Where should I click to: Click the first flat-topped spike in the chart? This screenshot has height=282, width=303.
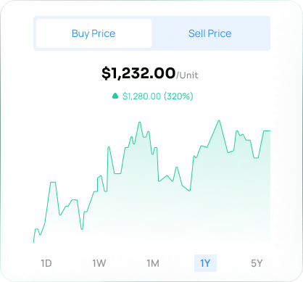(x=53, y=183)
